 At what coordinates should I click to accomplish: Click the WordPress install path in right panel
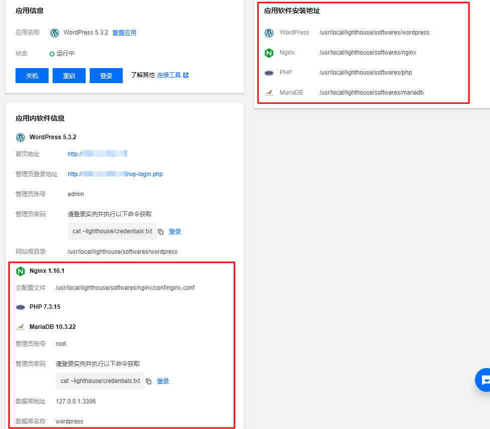tap(374, 33)
